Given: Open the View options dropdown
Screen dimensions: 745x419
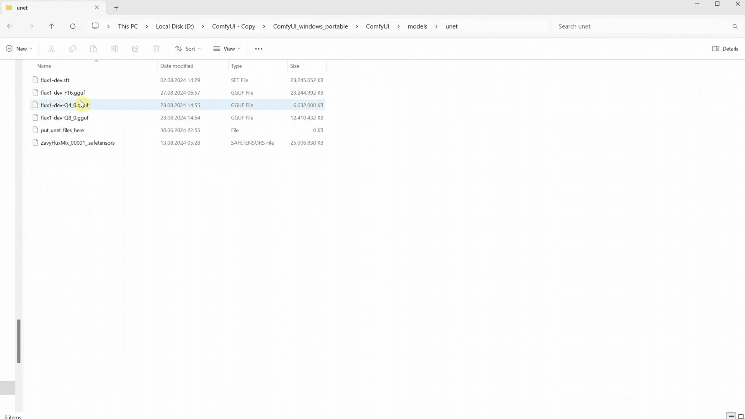Looking at the screenshot, I should (227, 48).
